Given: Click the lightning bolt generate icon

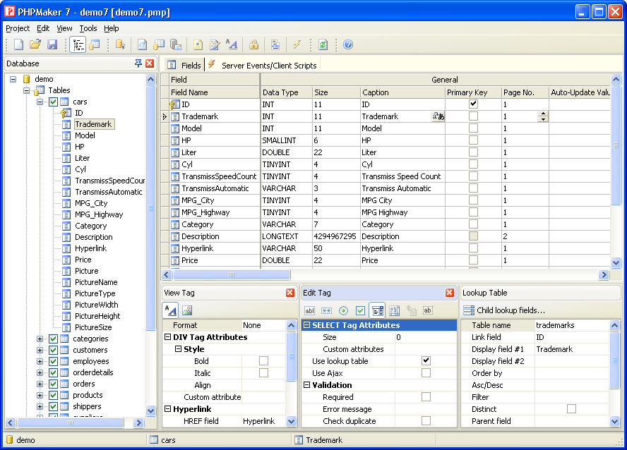Looking at the screenshot, I should 297,44.
